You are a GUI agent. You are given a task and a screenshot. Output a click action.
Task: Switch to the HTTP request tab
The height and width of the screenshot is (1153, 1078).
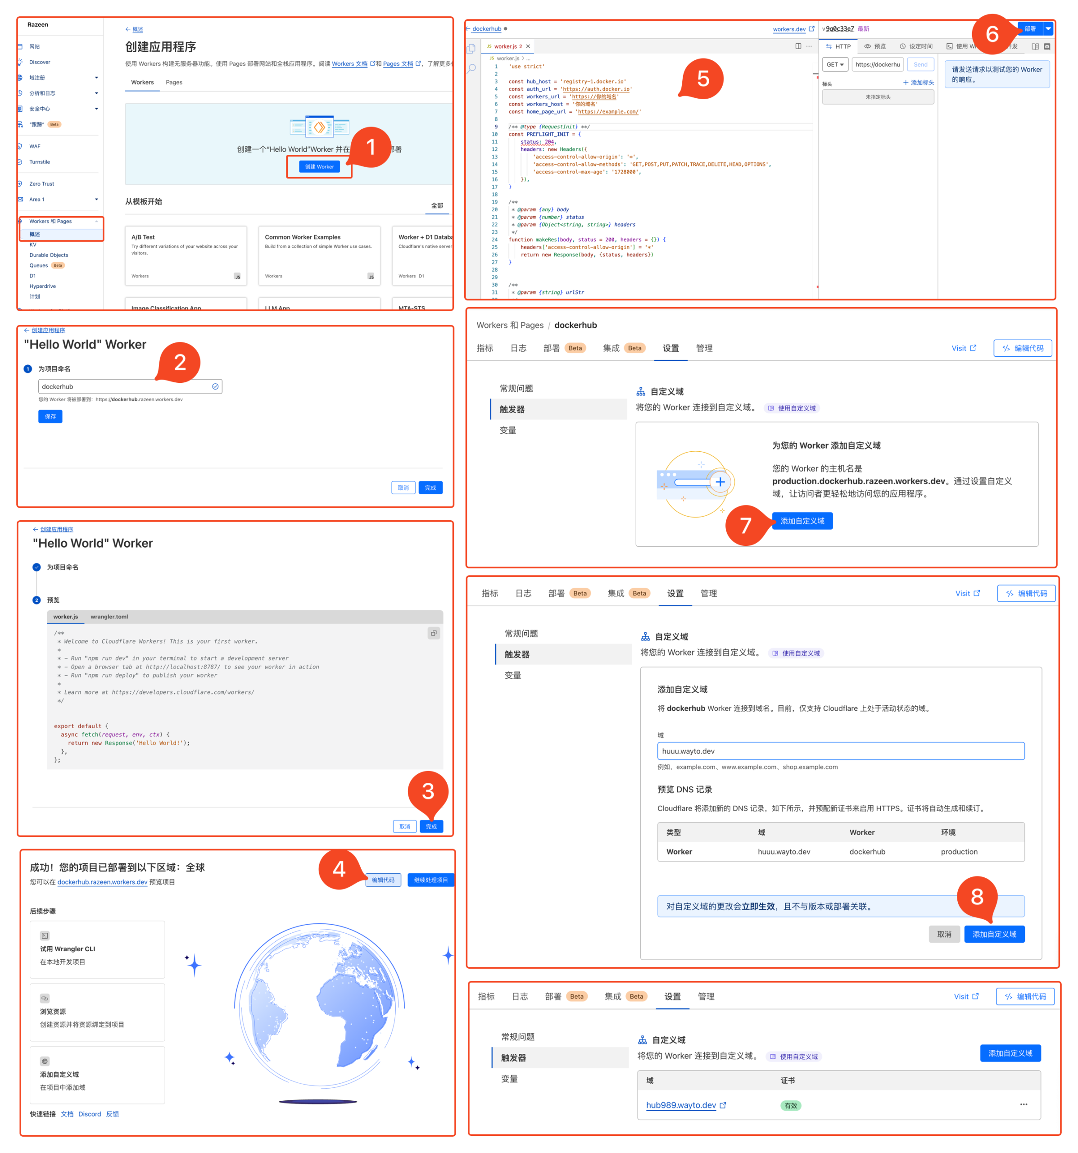point(838,46)
